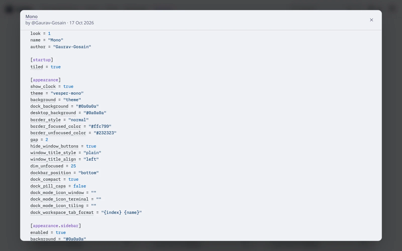Click the "Gaurav-Gosain" author string value

pyautogui.click(x=72, y=47)
